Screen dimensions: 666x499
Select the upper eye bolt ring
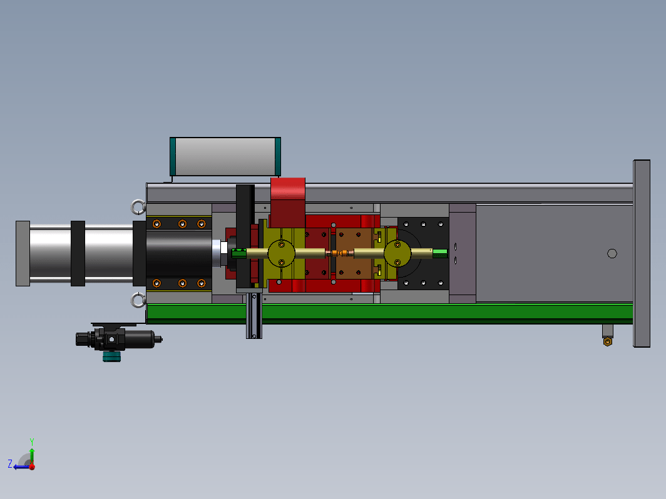138,207
